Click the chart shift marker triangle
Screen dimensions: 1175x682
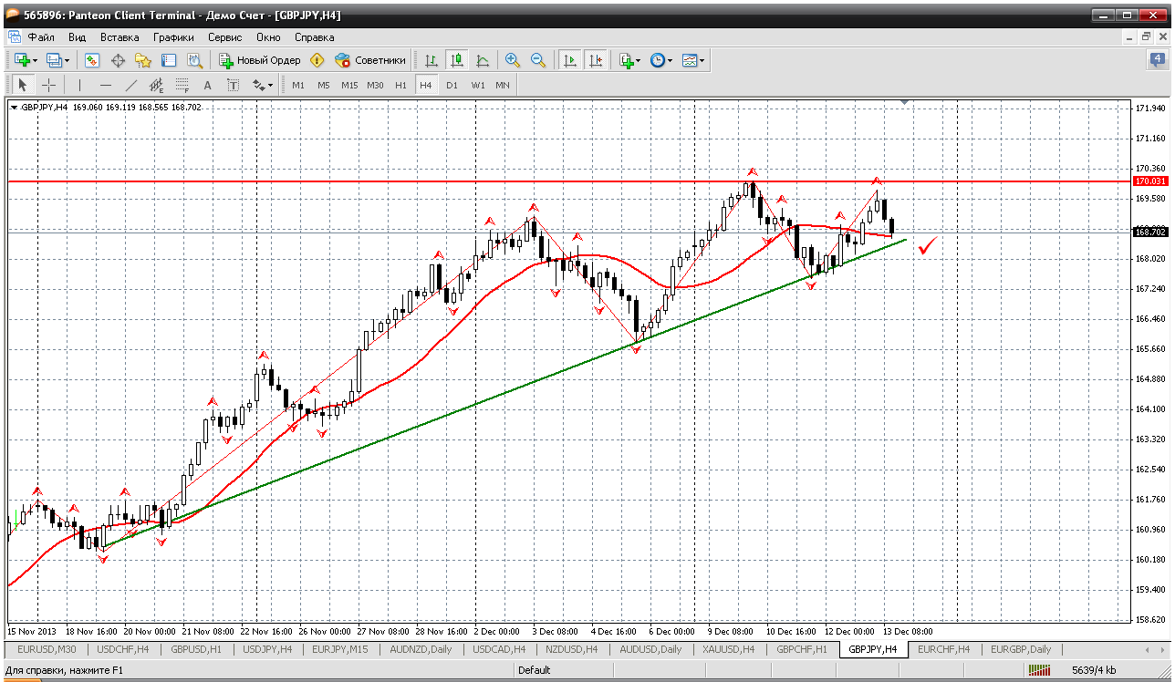tap(904, 103)
